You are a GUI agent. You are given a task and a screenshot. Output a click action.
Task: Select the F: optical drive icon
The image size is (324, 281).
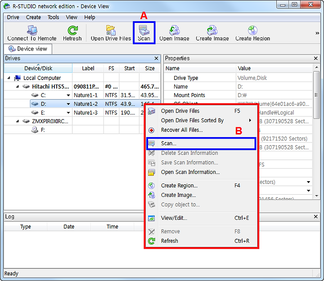[35, 129]
